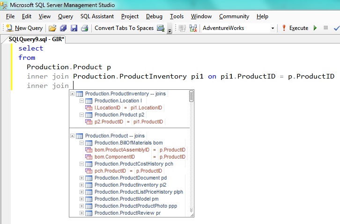Open the Debug menu
This screenshot has width=340, height=224.
(x=154, y=16)
